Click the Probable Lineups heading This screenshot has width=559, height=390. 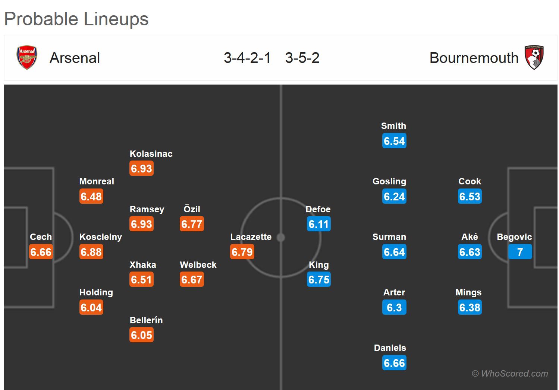(76, 19)
